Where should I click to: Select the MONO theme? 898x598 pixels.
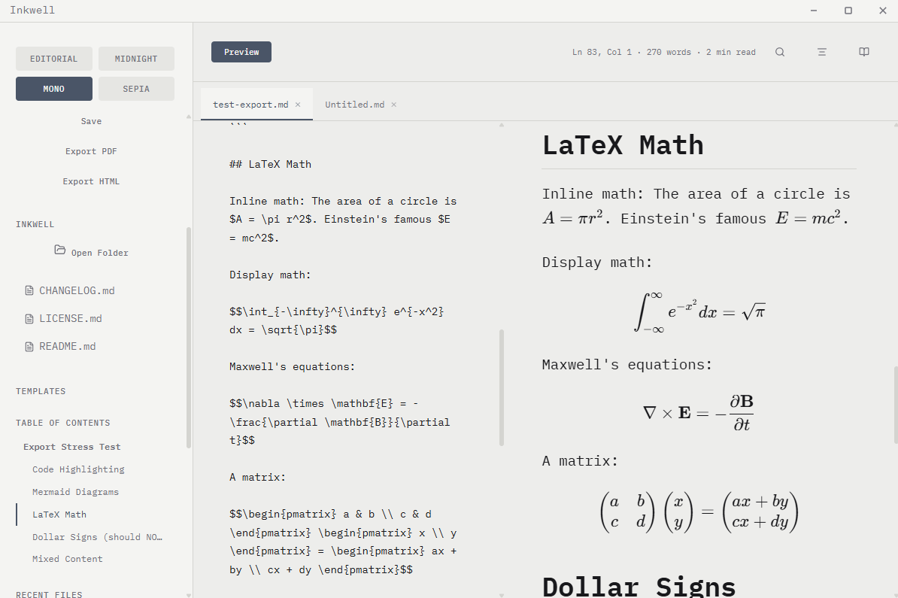tap(54, 89)
